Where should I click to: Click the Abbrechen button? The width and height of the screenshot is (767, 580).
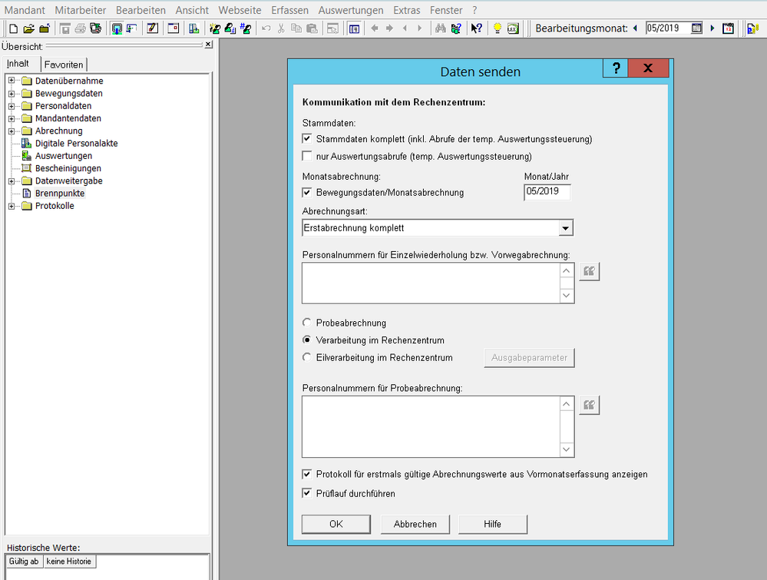coord(415,524)
